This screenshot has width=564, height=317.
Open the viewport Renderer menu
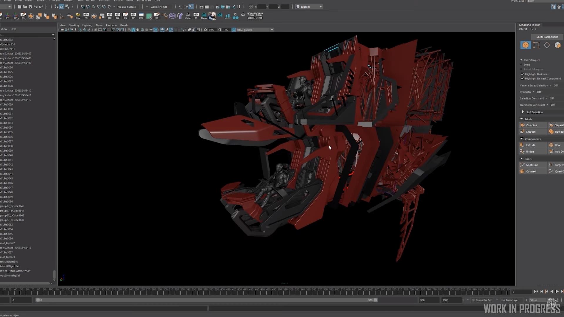click(x=111, y=25)
